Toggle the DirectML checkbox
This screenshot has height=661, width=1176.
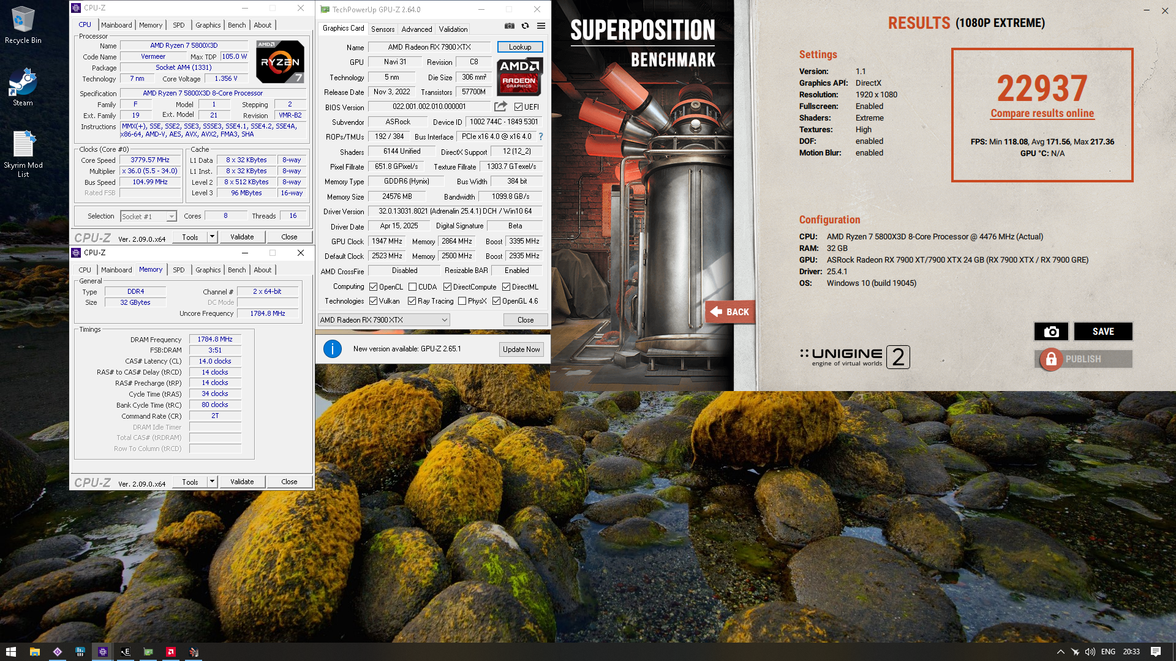coord(506,287)
